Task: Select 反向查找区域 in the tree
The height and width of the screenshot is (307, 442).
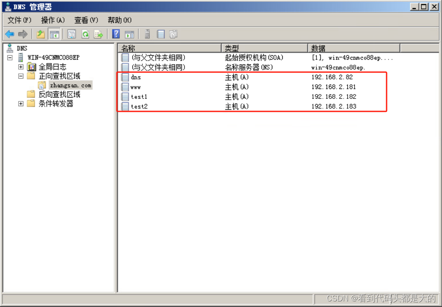Action: 59,94
